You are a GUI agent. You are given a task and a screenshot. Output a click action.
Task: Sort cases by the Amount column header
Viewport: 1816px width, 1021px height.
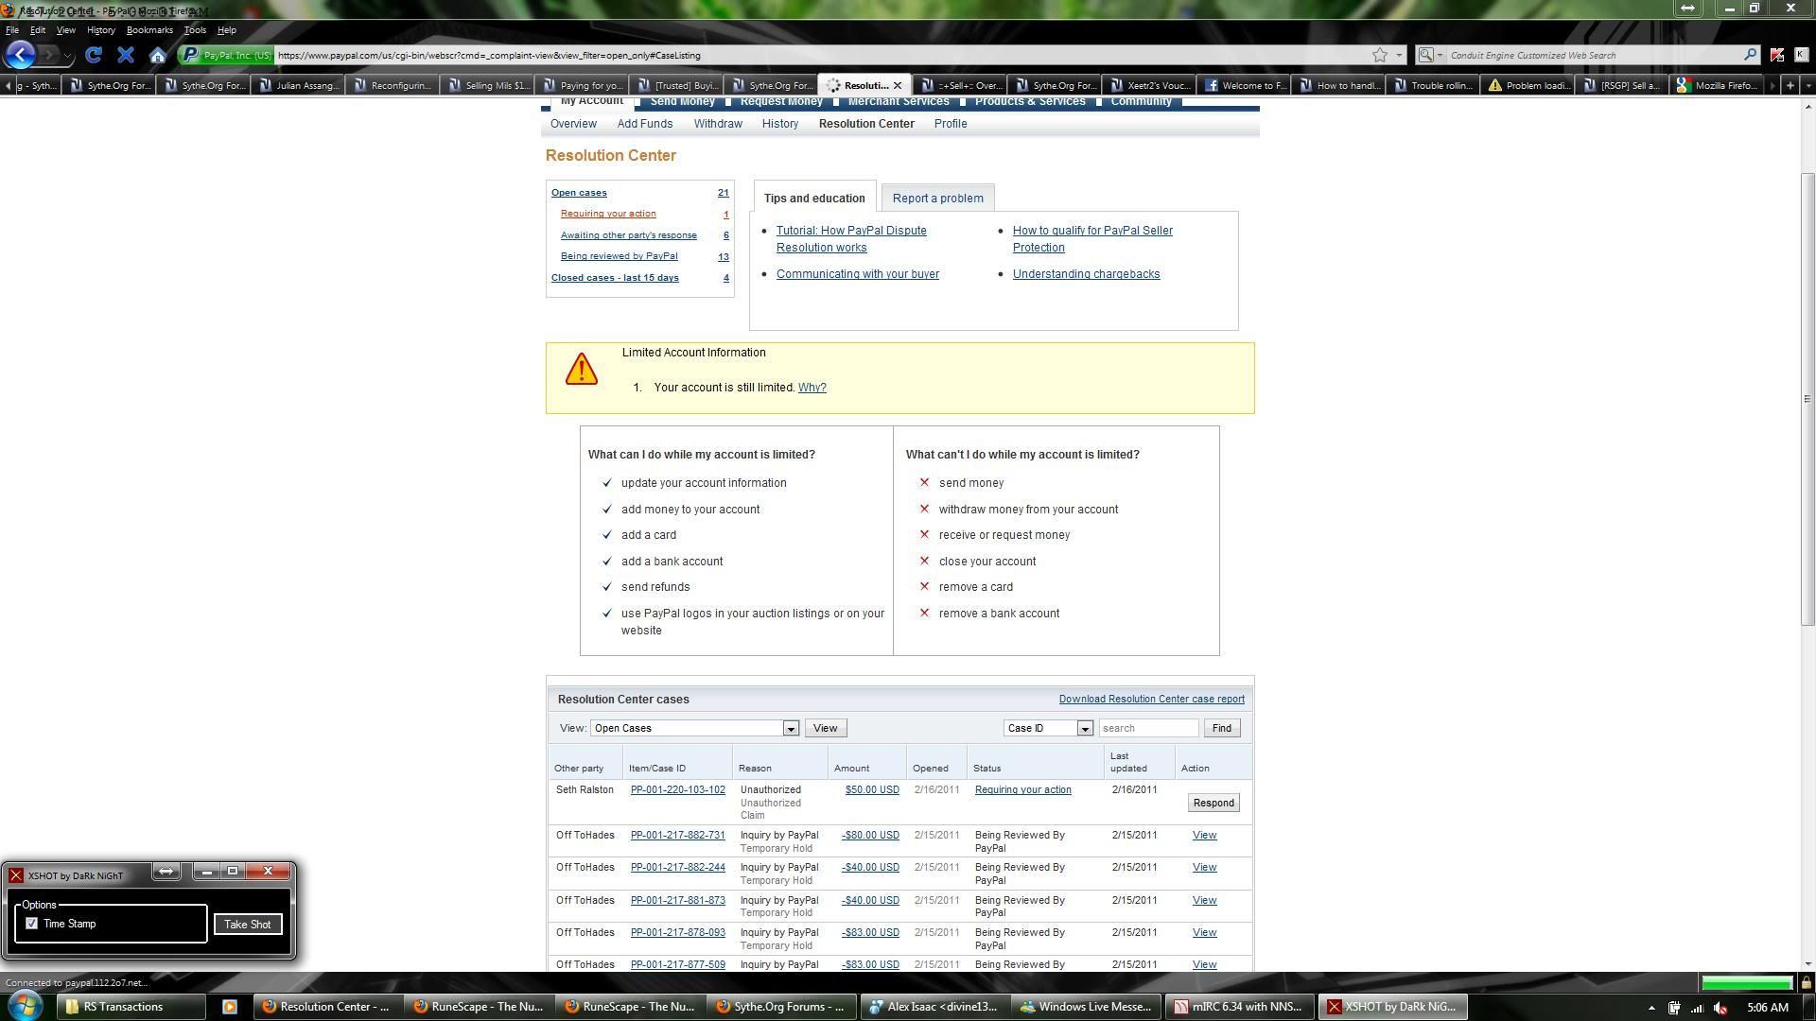point(850,769)
